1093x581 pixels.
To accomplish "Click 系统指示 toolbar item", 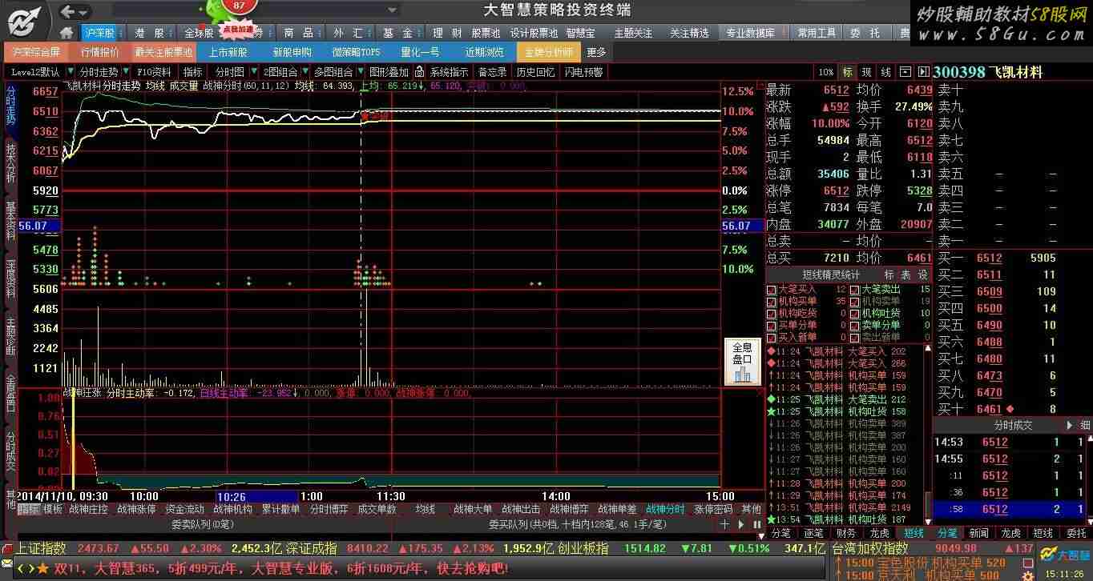I will [449, 72].
